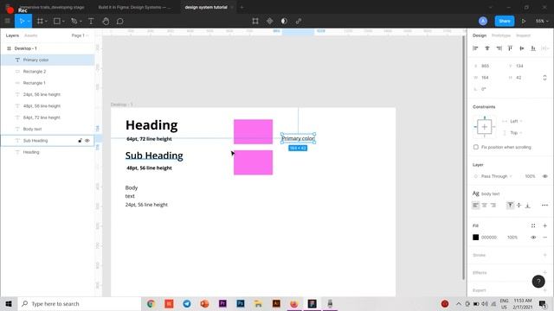Image resolution: width=554 pixels, height=311 pixels.
Task: Select the Frame tool
Action: [x=40, y=21]
